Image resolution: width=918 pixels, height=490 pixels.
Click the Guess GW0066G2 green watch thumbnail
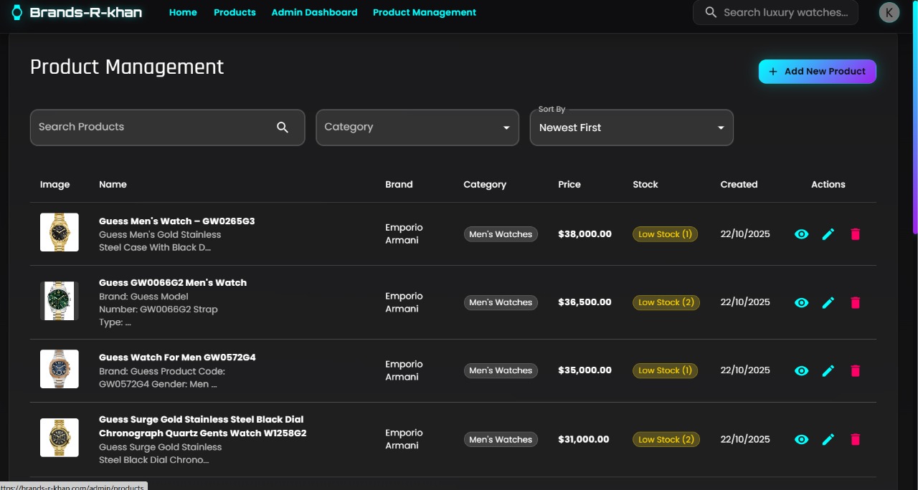pos(60,301)
